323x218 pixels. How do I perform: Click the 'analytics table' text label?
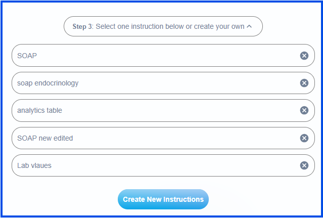(x=39, y=110)
